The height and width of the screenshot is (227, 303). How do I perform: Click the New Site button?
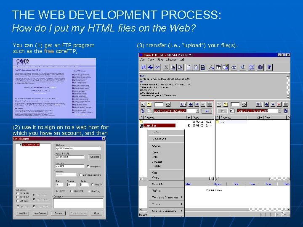pyautogui.click(x=23, y=213)
